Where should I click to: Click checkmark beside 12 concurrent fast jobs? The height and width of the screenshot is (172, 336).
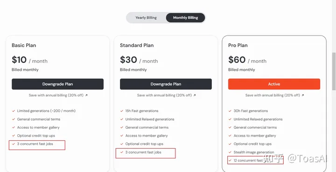tap(230, 160)
